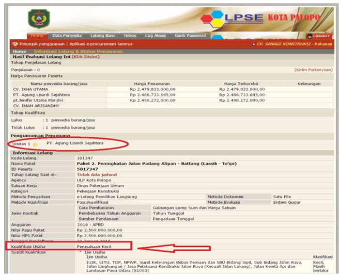Click the Informasi Lelang section header
This screenshot has height=275, width=339.
[x=32, y=153]
